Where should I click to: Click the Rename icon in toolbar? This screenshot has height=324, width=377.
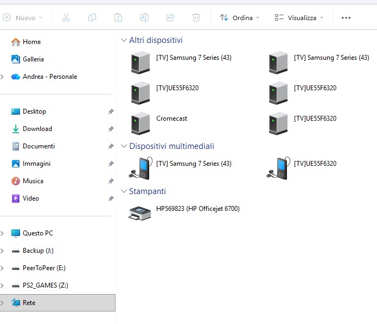[144, 17]
